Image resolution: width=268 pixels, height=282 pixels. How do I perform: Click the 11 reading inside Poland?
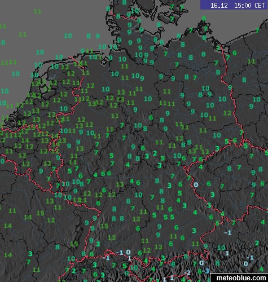coord(251,61)
